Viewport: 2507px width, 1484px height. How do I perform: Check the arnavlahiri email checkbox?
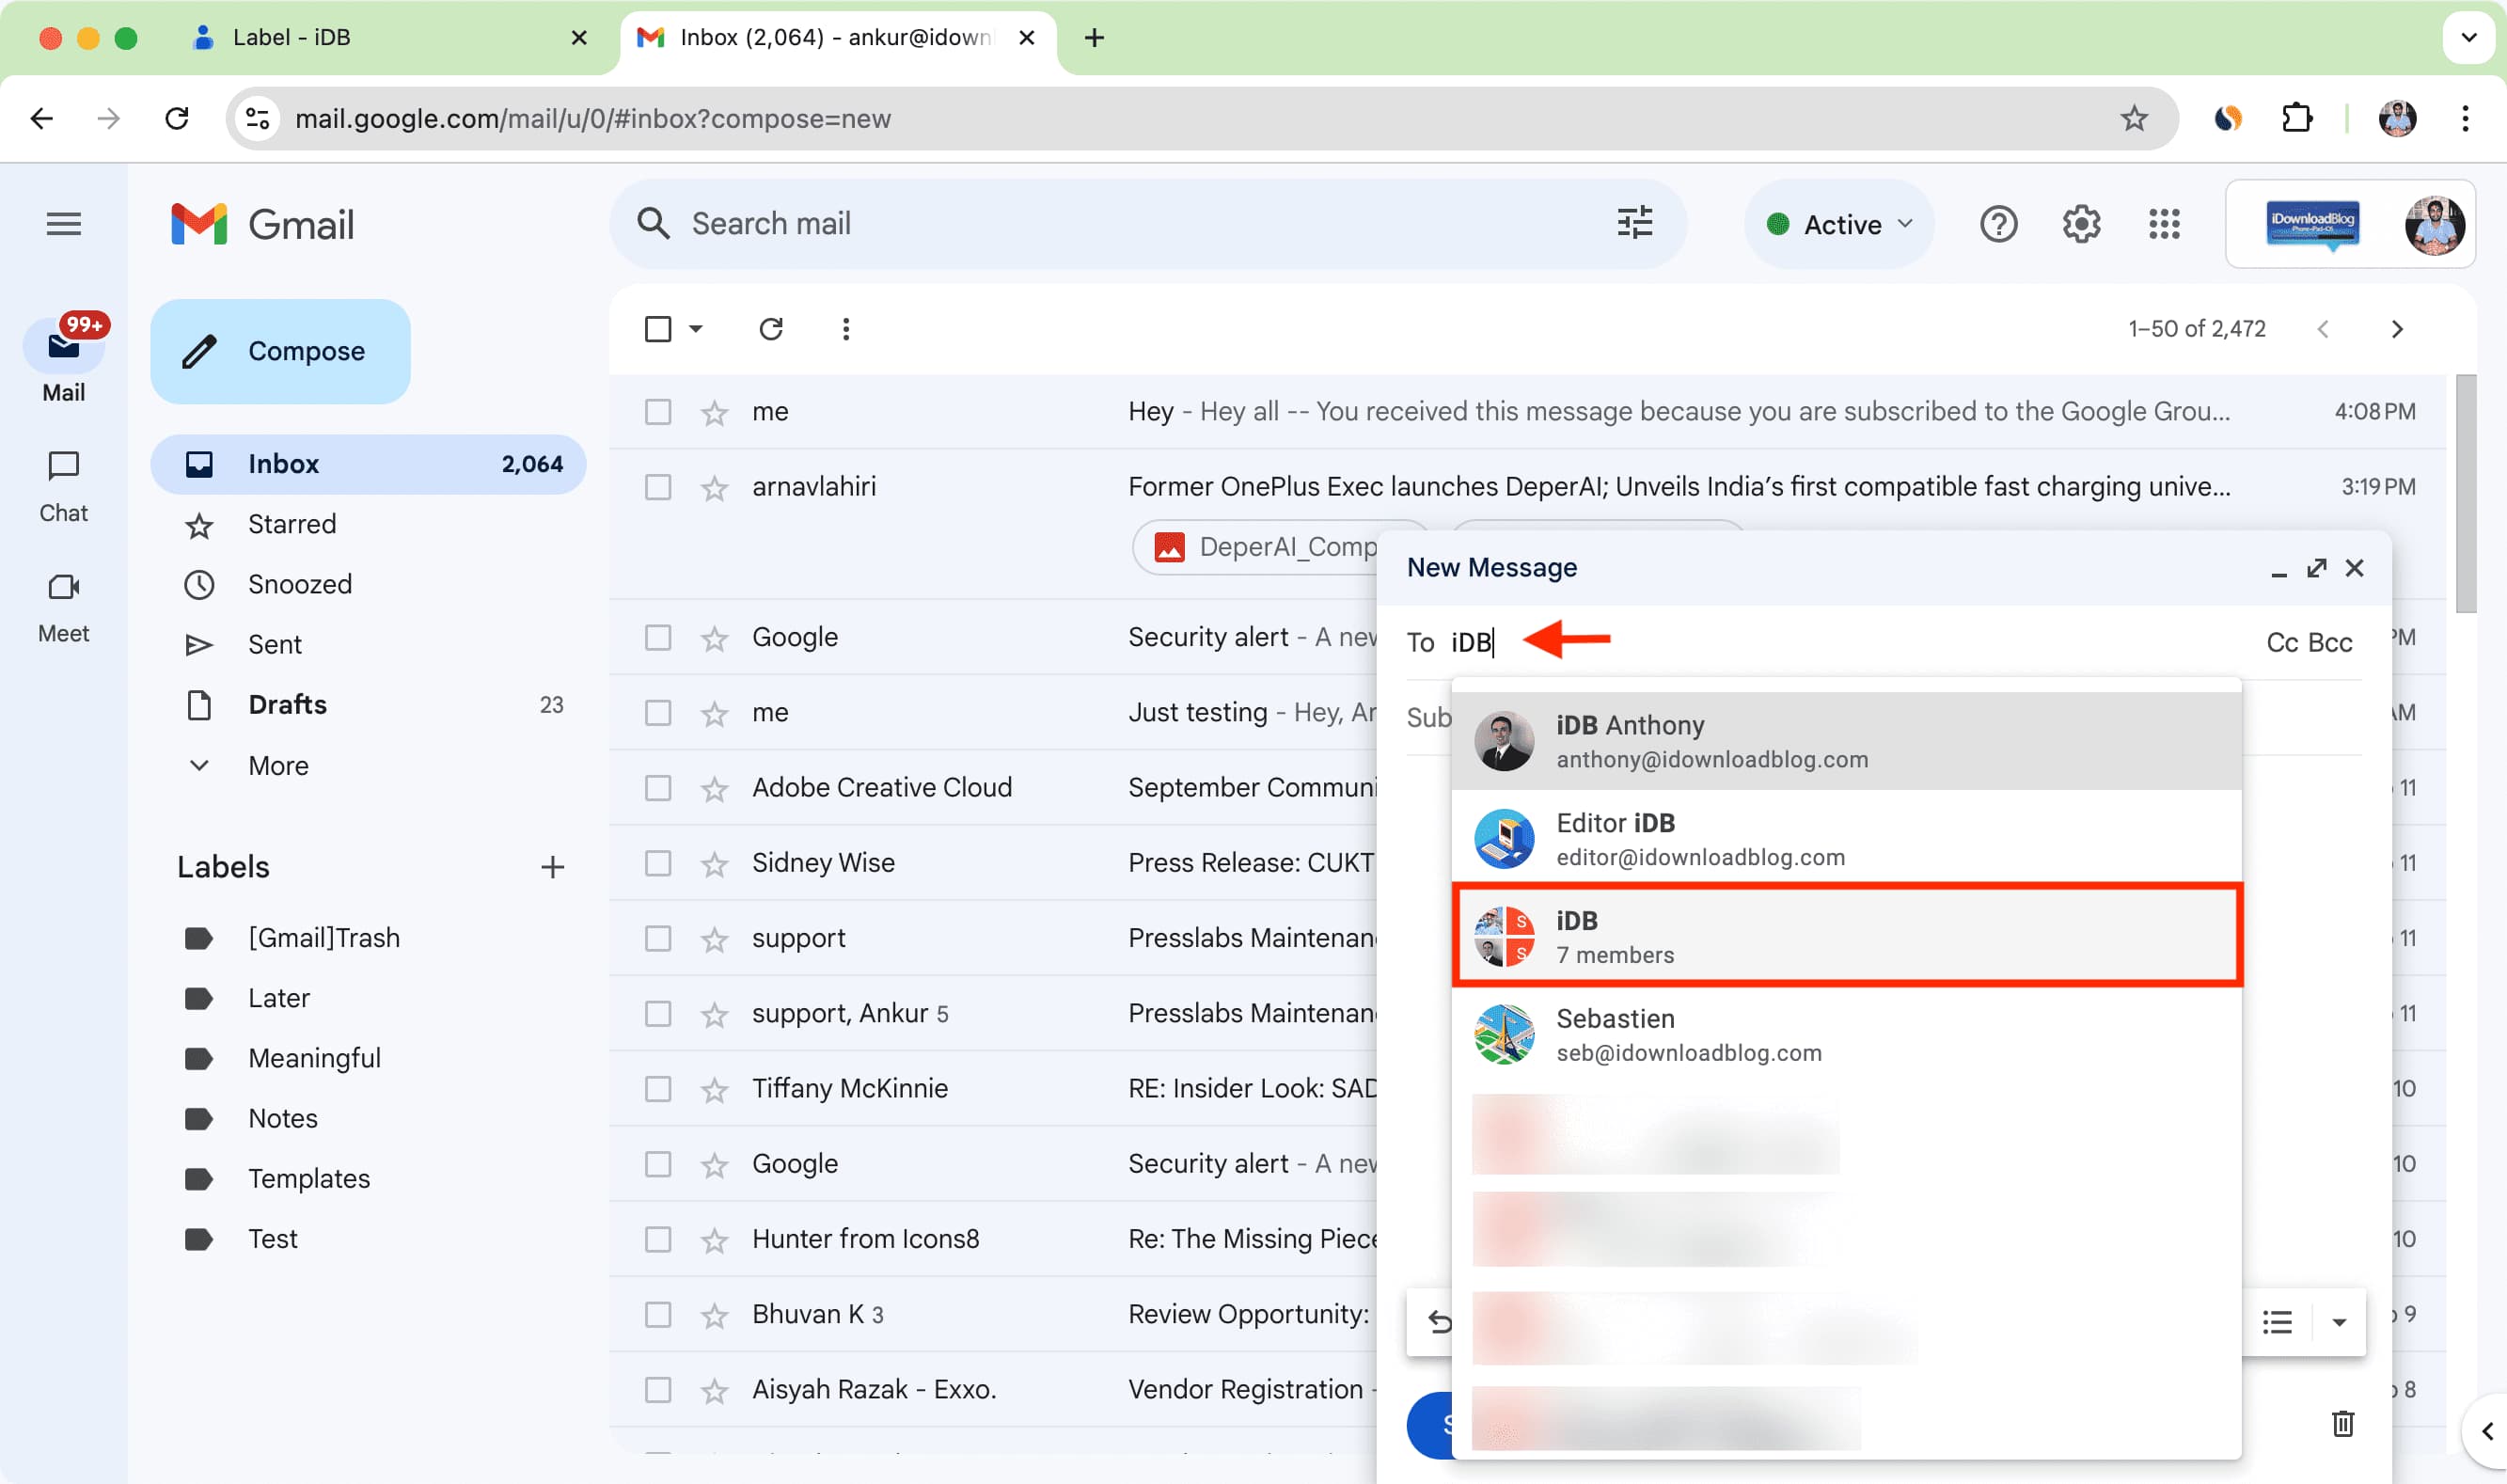(x=657, y=488)
